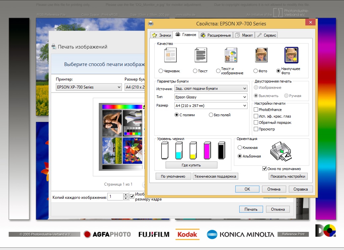The width and height of the screenshot is (344, 250).
Task: Switch to the Значки tab
Action: 162,35
